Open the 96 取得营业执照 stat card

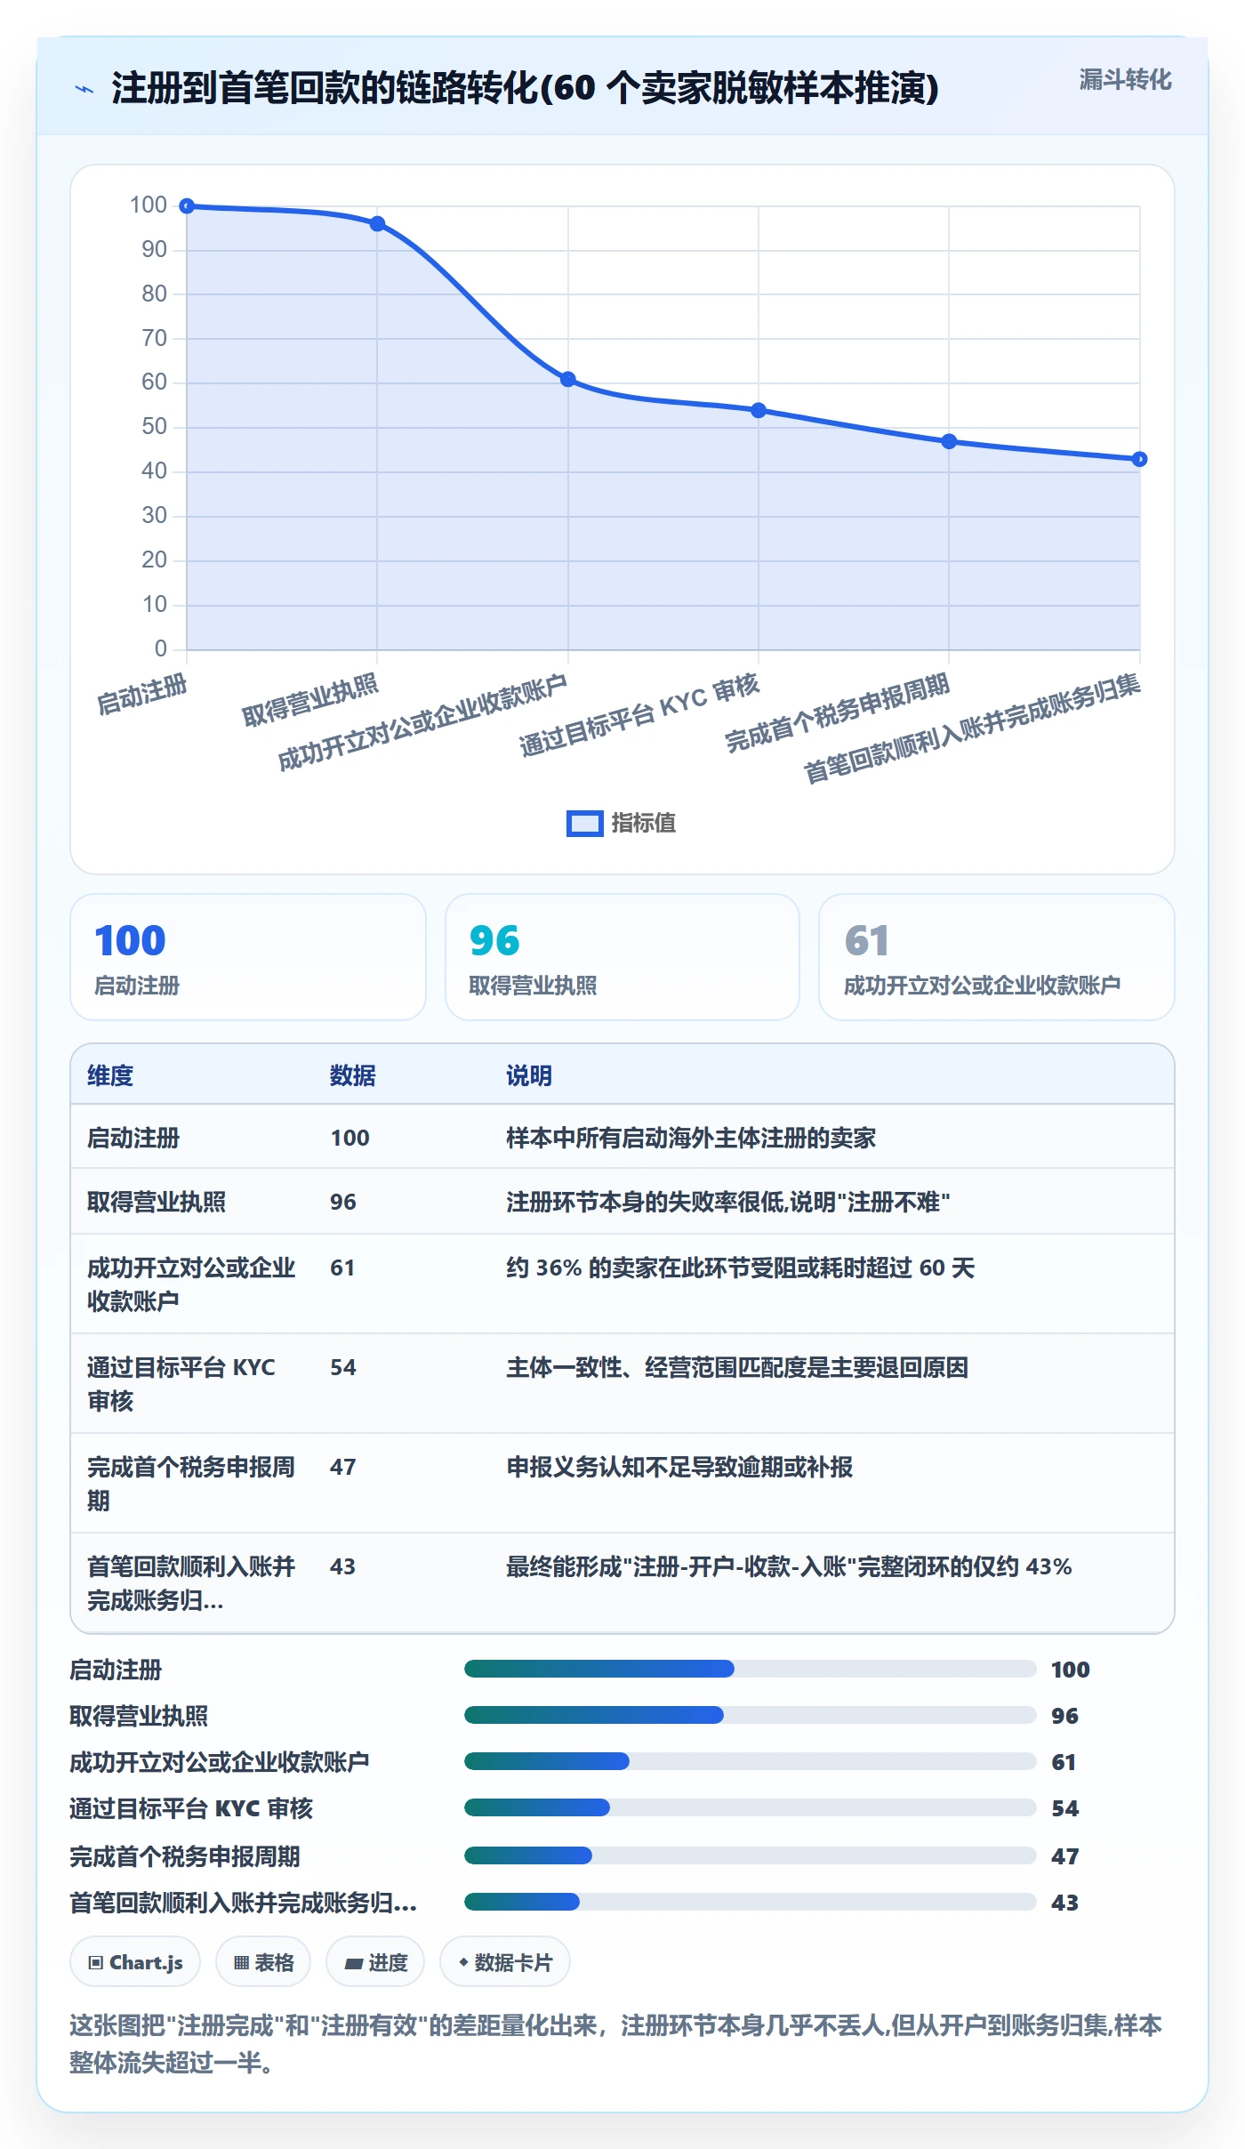click(x=622, y=957)
